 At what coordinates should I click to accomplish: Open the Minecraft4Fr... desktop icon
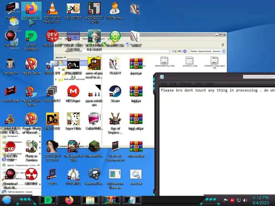tap(94, 149)
